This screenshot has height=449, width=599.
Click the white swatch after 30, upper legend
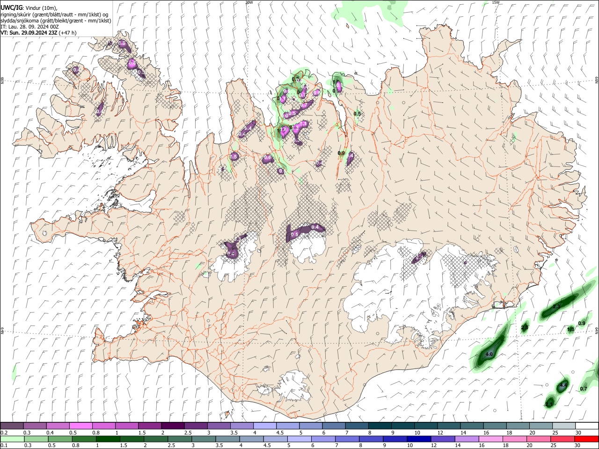click(586, 426)
